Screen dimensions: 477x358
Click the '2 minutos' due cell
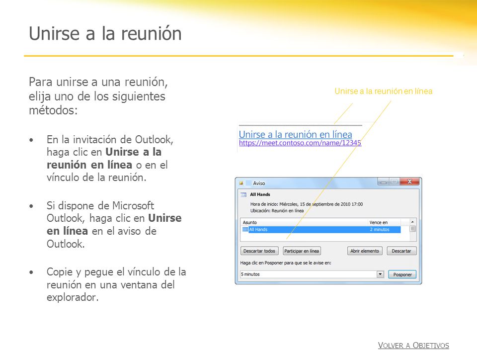point(379,230)
